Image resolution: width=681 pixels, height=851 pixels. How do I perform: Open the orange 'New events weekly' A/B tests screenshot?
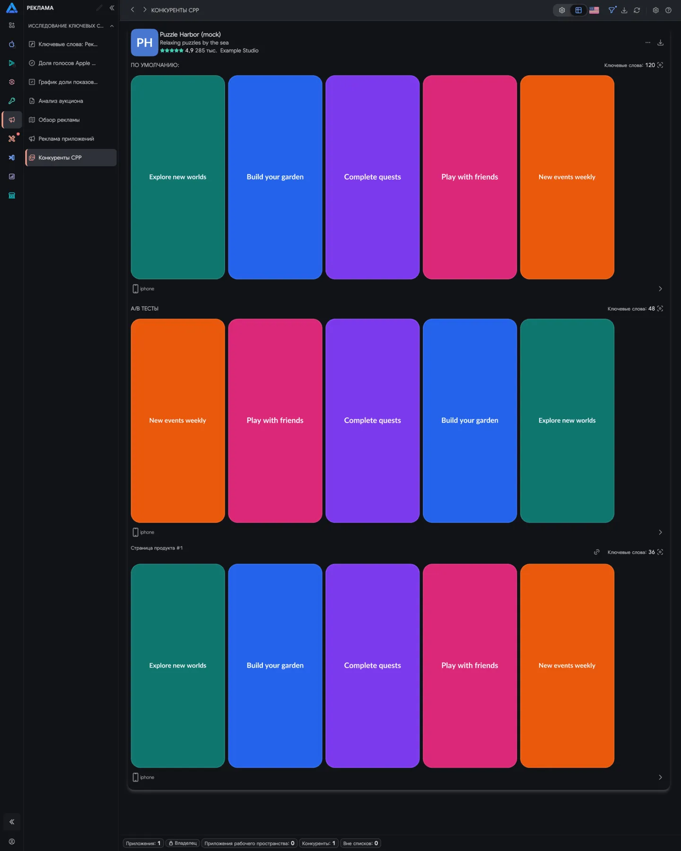178,421
